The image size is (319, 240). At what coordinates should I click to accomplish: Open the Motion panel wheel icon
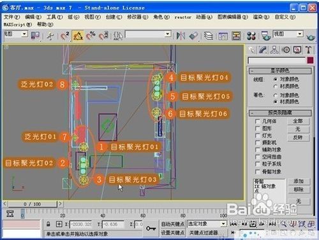coord(286,50)
